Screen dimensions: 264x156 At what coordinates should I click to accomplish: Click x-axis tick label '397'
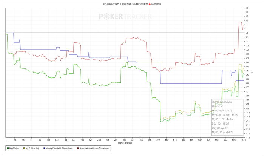[158, 140]
